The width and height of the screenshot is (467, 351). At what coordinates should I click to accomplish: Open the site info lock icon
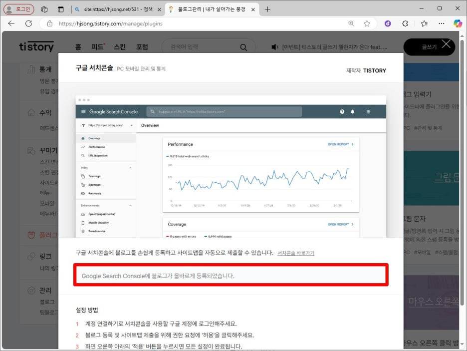50,23
